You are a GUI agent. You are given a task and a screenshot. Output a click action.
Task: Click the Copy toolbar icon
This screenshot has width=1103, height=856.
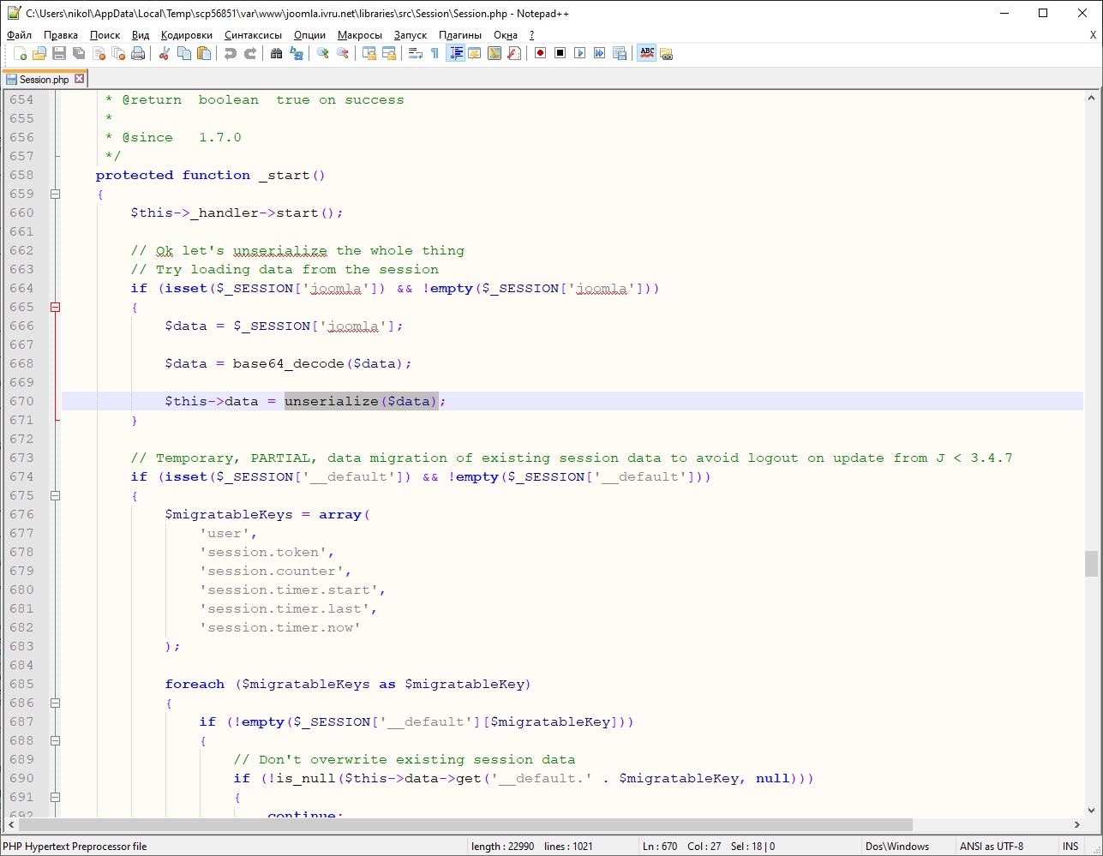tap(183, 54)
